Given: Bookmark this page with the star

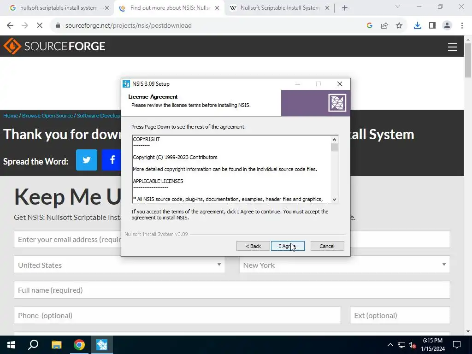Looking at the screenshot, I should coord(399,26).
